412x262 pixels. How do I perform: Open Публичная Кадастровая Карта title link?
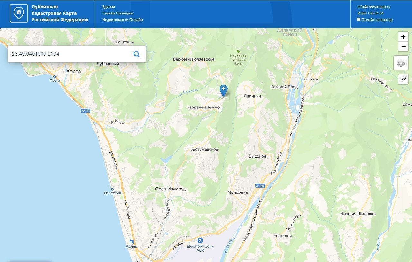click(60, 13)
